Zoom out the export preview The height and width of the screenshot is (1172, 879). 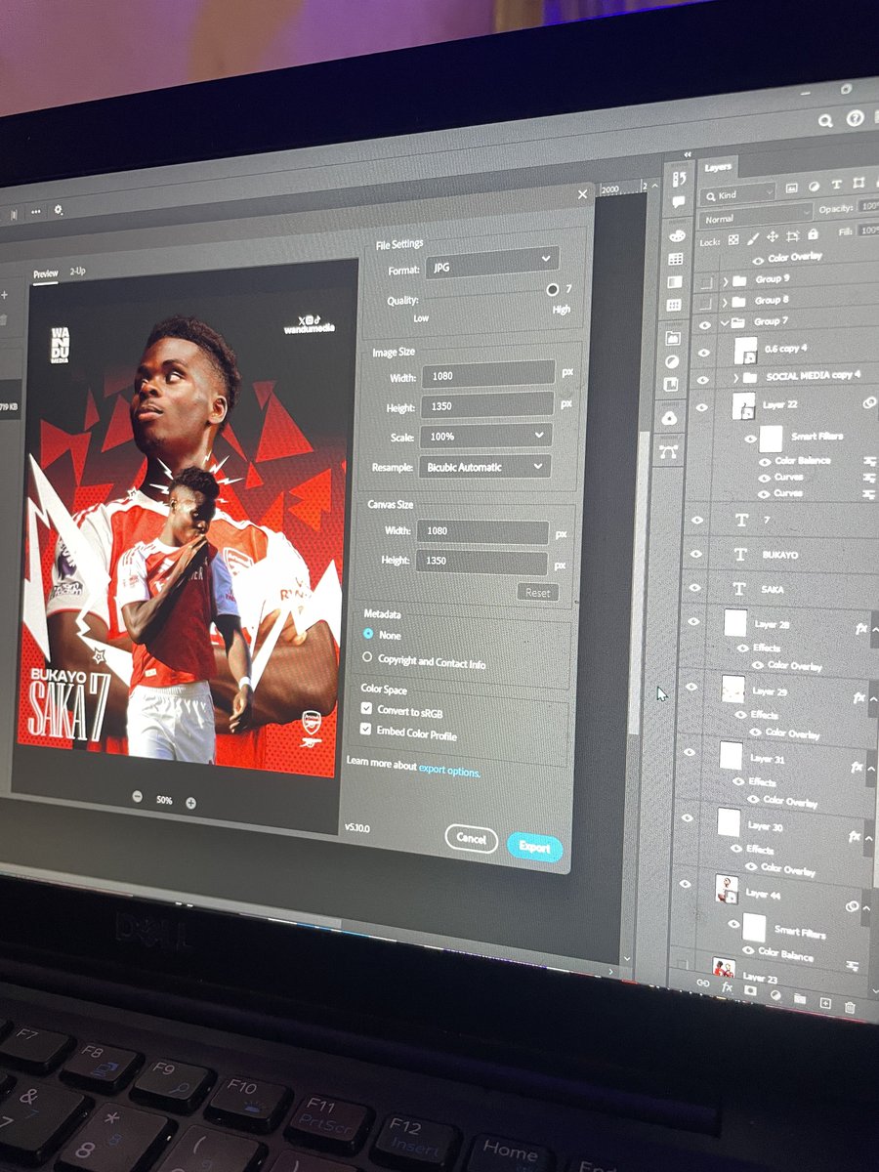138,797
